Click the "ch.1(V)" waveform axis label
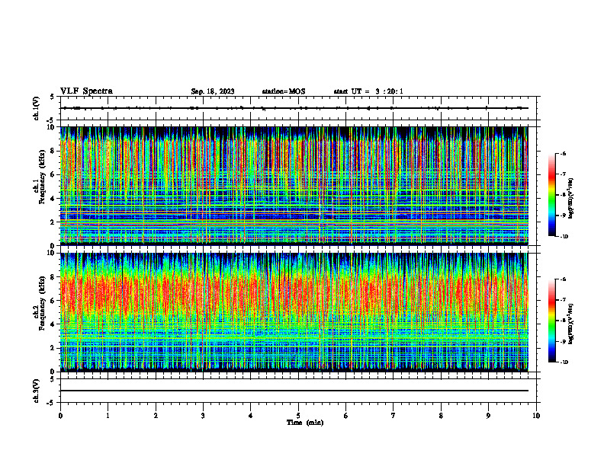604x466 pixels. click(37, 108)
